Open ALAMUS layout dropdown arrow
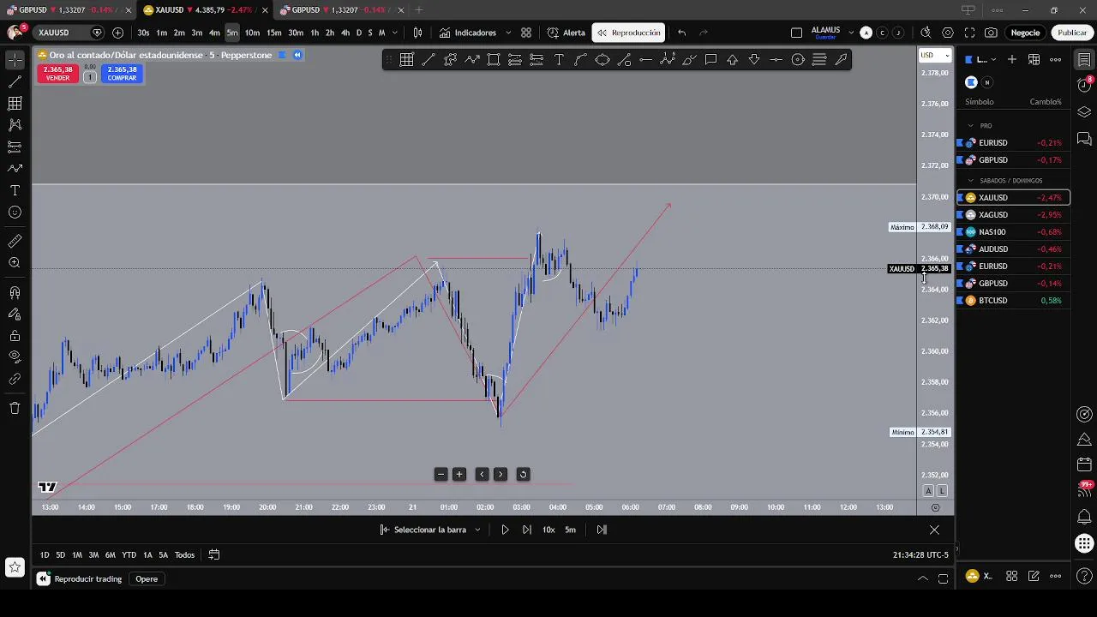This screenshot has width=1097, height=617. tap(850, 33)
